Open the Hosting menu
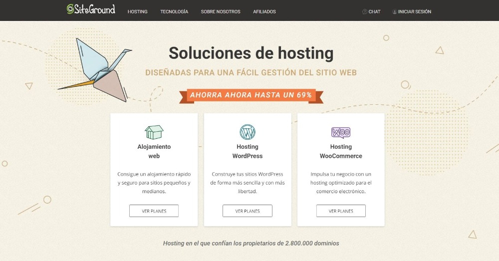The image size is (499, 261). [138, 12]
